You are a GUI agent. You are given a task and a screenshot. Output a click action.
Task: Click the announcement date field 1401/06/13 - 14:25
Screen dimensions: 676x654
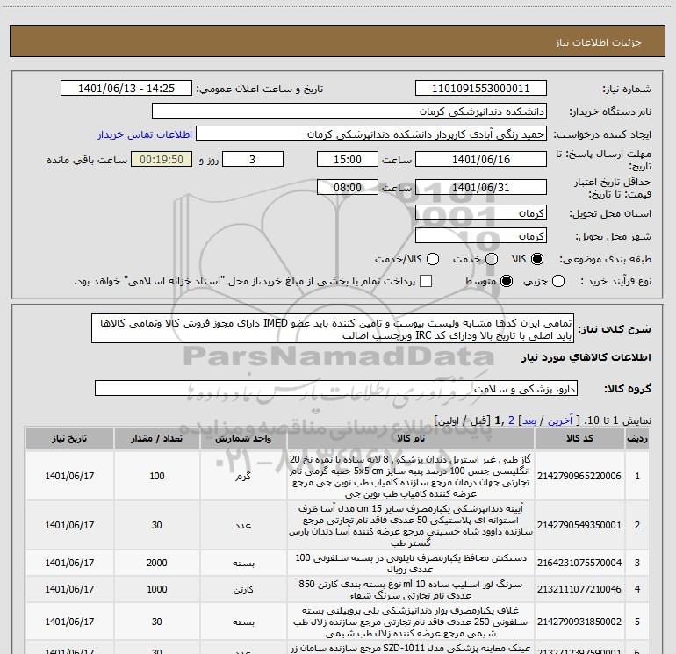click(x=126, y=89)
